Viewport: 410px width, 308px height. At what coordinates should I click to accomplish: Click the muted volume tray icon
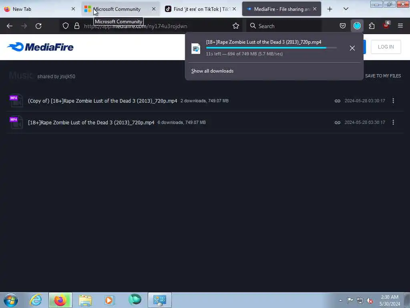pos(370,301)
